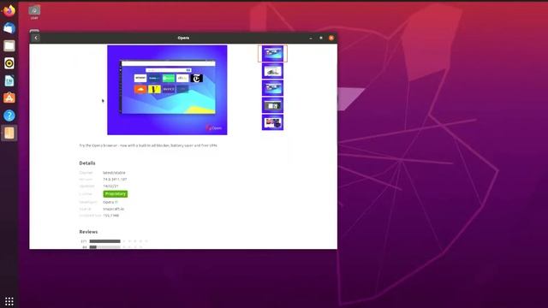Click the review bar with 44 ratings
This screenshot has width=548, height=308.
104,247
